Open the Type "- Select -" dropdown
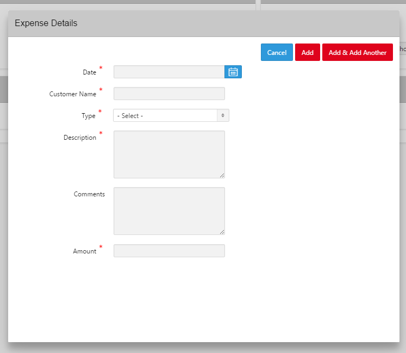The image size is (406, 353). click(x=165, y=115)
